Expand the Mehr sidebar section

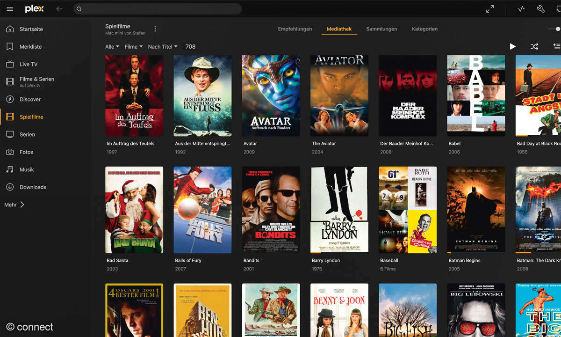(14, 205)
